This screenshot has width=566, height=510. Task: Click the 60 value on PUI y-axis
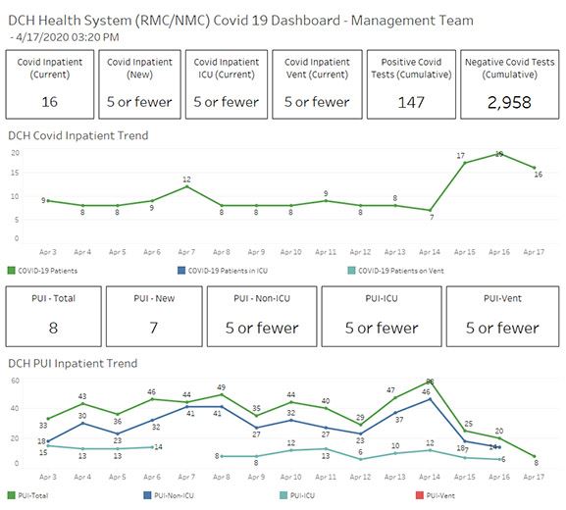15,381
